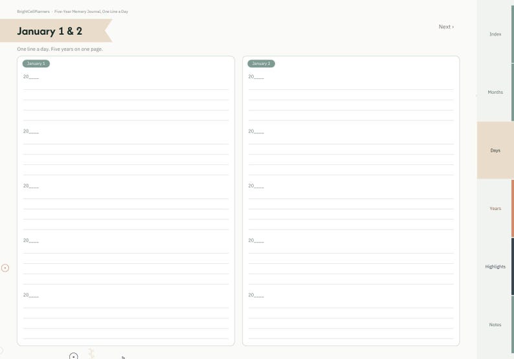Open the Index tab
This screenshot has height=359, width=514.
click(x=495, y=34)
